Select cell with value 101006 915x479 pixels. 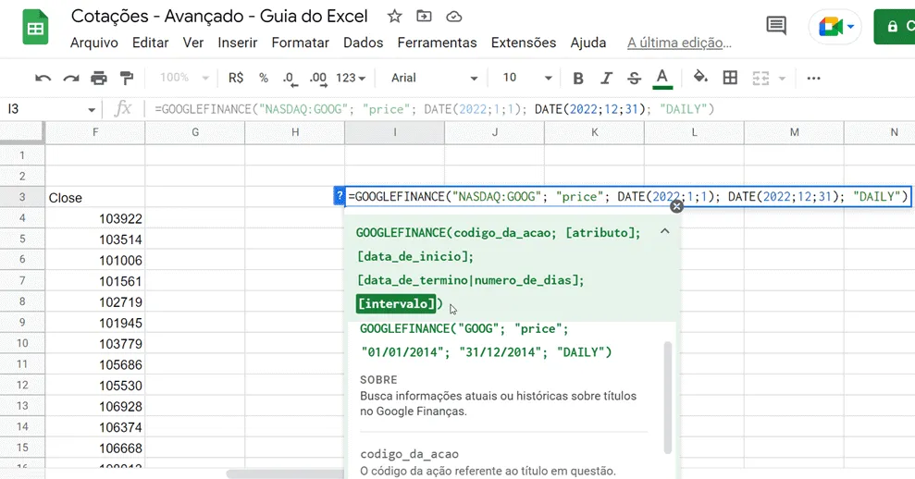95,260
